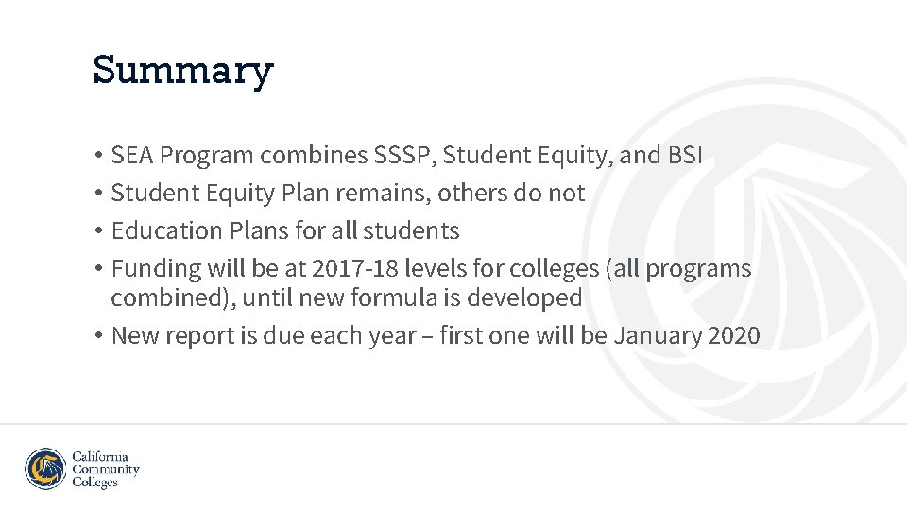Click the California Community Colleges seal logo
Image resolution: width=907 pixels, height=510 pixels.
tap(45, 468)
